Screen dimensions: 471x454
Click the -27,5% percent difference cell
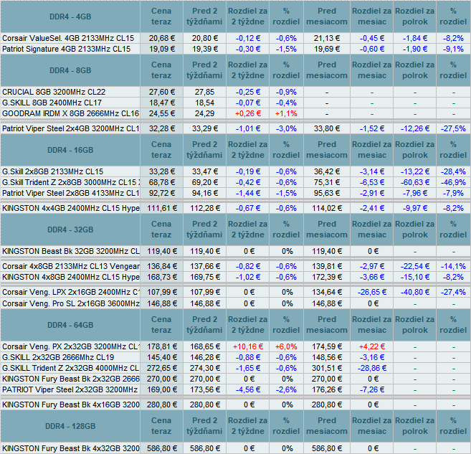pyautogui.click(x=453, y=128)
